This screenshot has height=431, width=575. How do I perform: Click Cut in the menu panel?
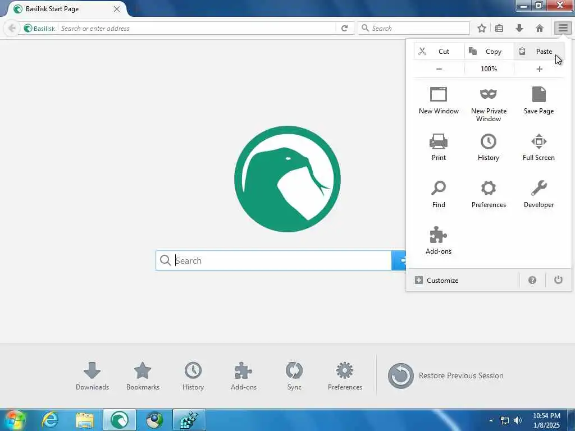point(439,51)
